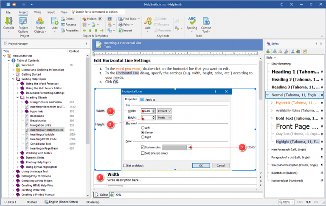
Task: Click the Delete topic button
Action: pyautogui.click(x=67, y=19)
